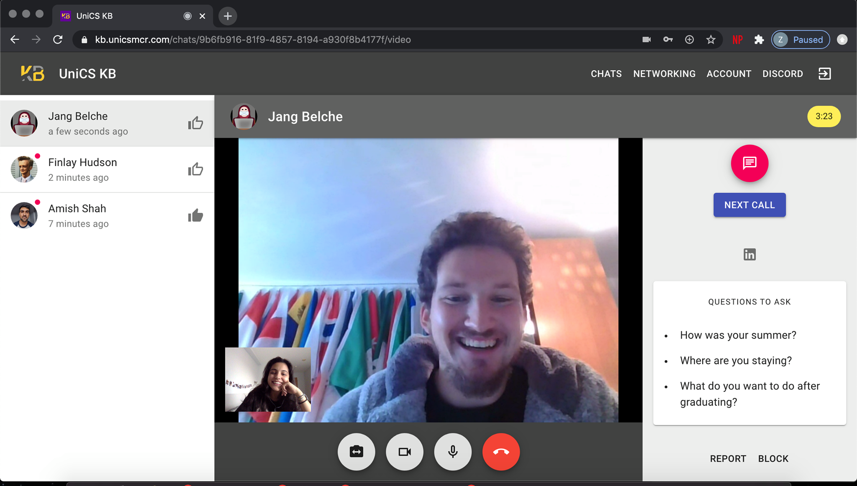Like Finlay Hudson with thumbs up
This screenshot has width=857, height=486.
pos(195,169)
